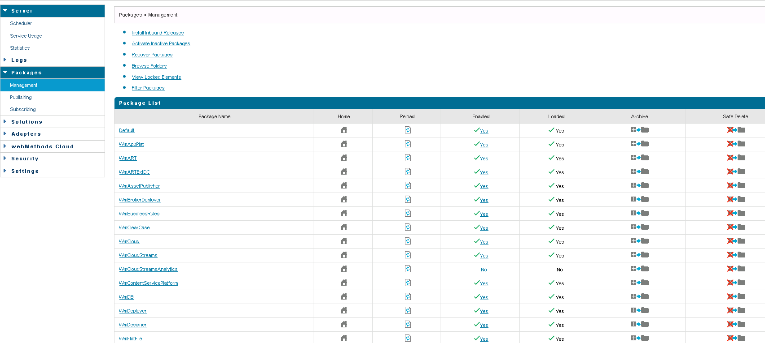Open the home icon for WmART
This screenshot has height=343, width=765.
[344, 158]
